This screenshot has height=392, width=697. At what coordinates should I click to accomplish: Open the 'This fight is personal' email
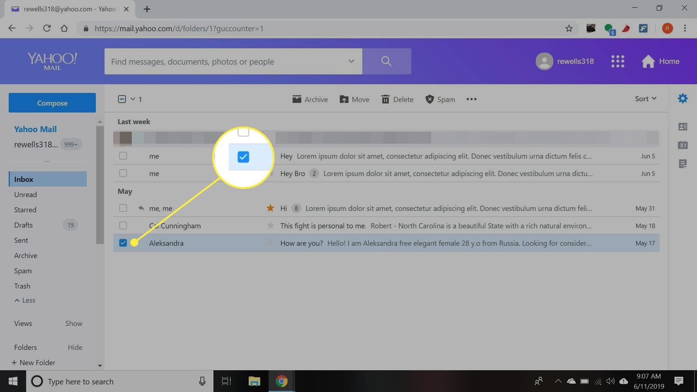click(x=386, y=226)
